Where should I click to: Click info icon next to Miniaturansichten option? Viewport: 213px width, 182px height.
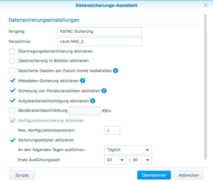click(x=104, y=91)
